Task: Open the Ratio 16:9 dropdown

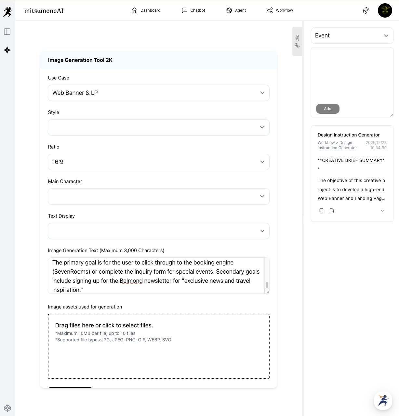Action: point(159,162)
